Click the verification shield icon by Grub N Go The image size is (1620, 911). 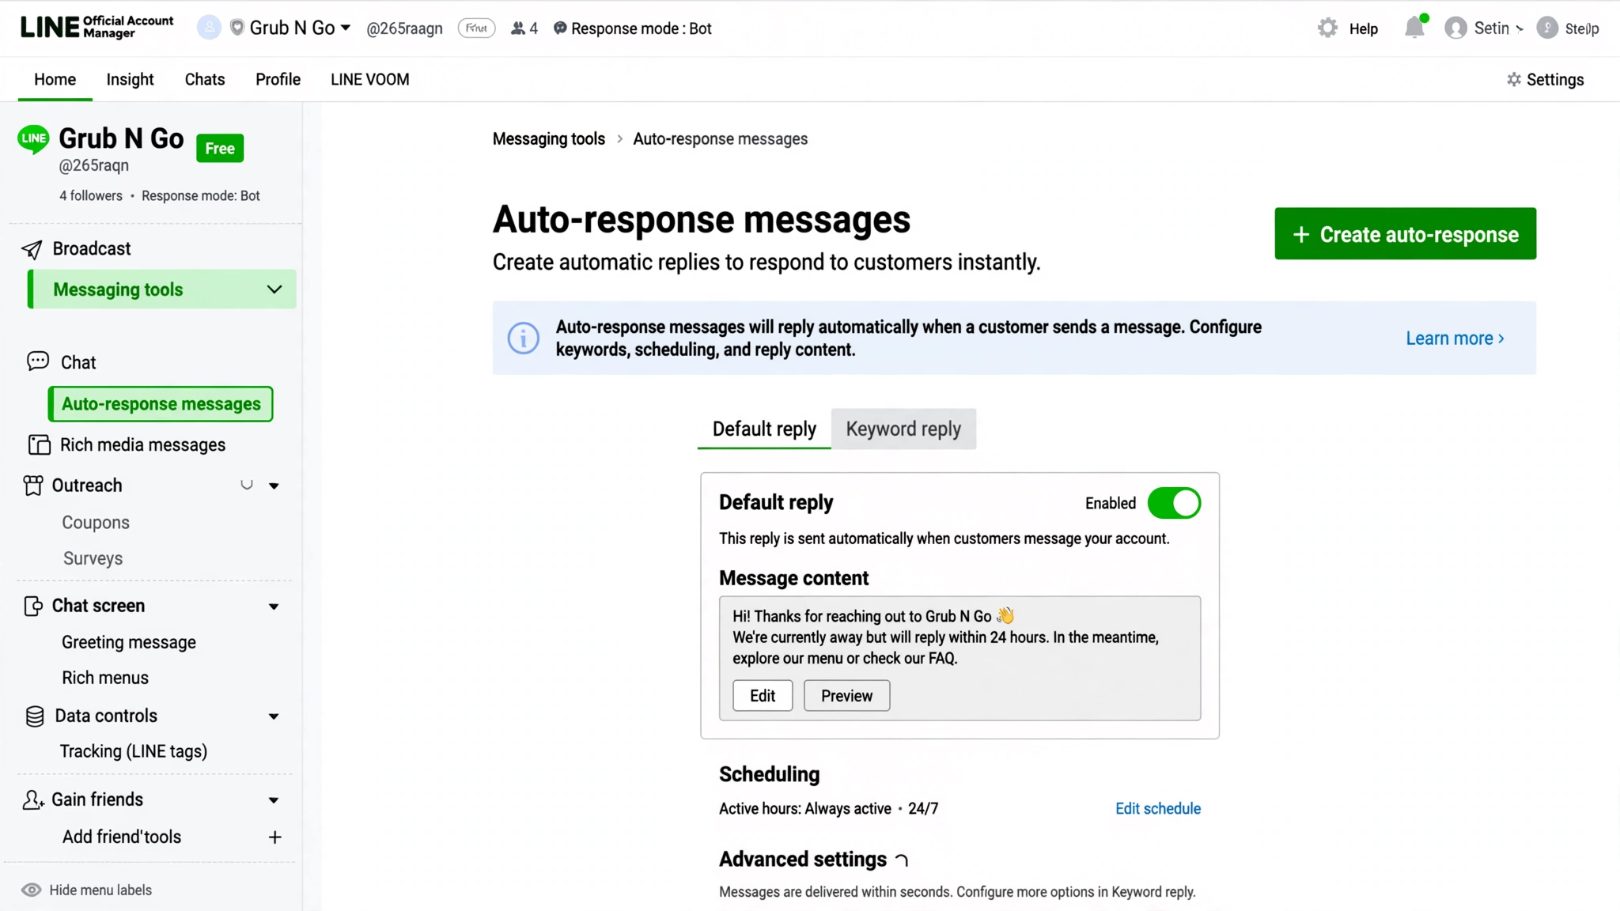[x=237, y=28]
